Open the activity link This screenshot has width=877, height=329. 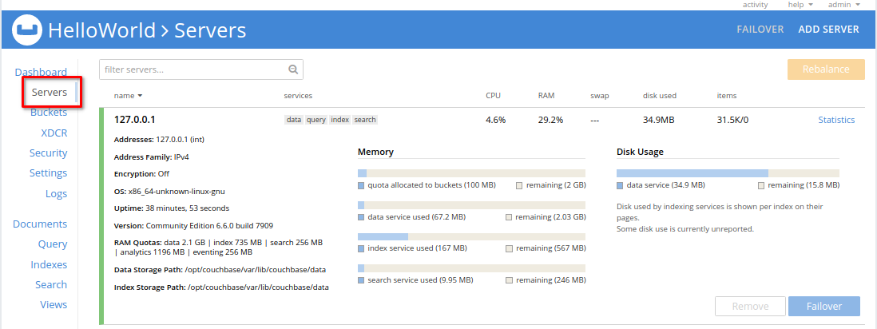coord(755,5)
